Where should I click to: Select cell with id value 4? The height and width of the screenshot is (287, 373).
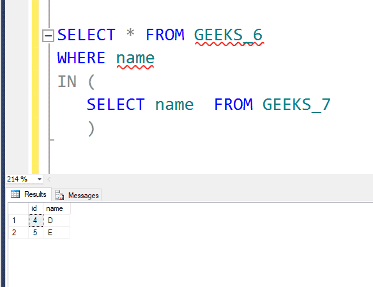[36, 221]
